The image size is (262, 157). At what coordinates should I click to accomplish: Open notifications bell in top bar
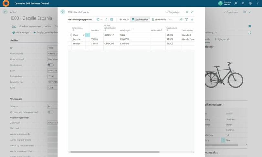(x=243, y=3)
